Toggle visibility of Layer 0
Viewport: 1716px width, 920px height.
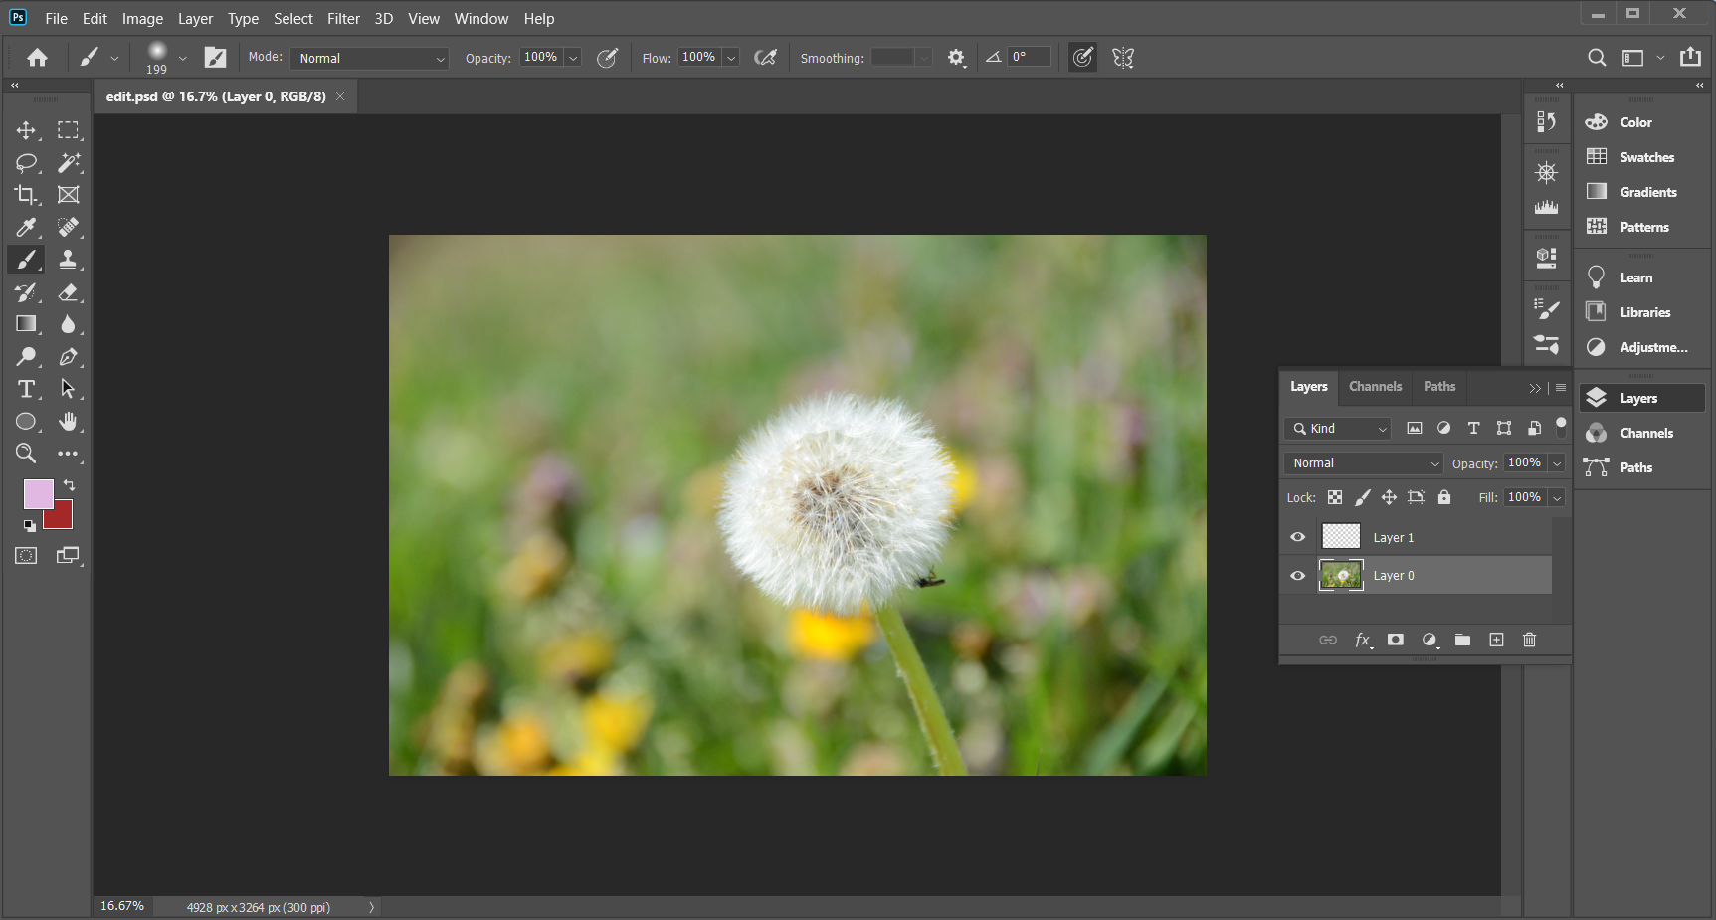1298,576
